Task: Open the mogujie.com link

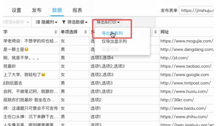Action: point(187,41)
